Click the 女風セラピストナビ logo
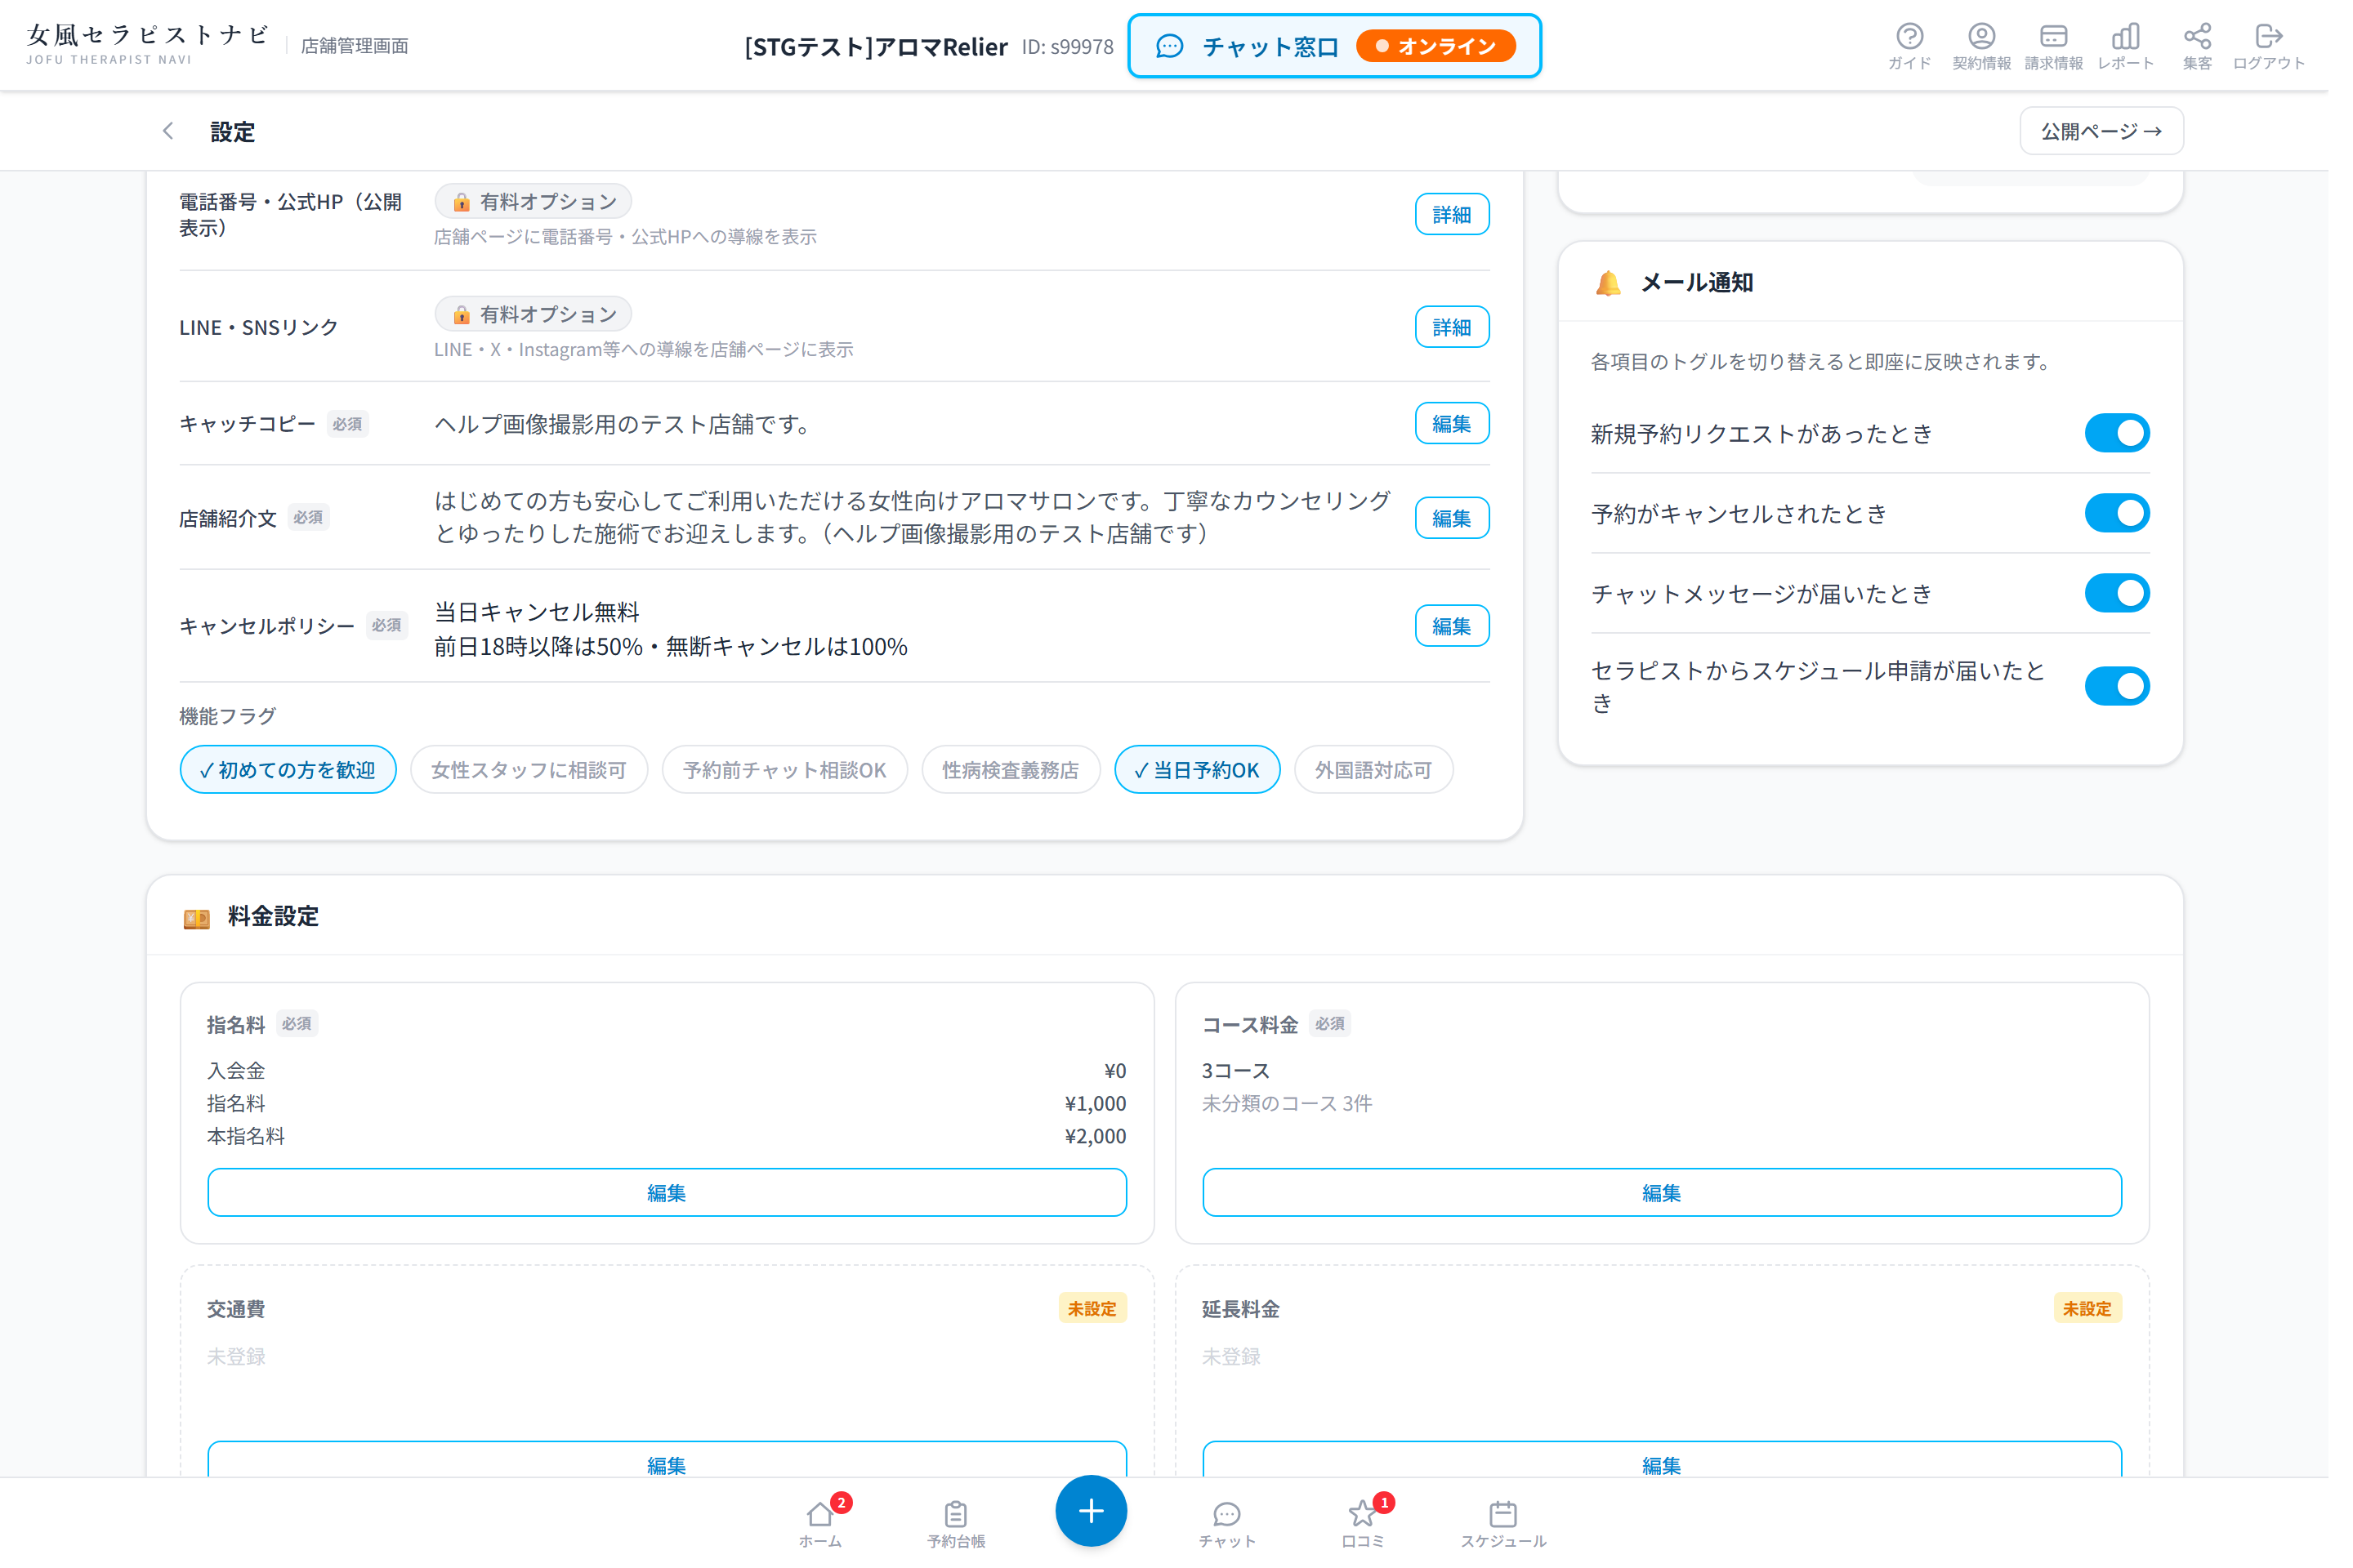The image size is (2353, 1568). click(x=148, y=45)
